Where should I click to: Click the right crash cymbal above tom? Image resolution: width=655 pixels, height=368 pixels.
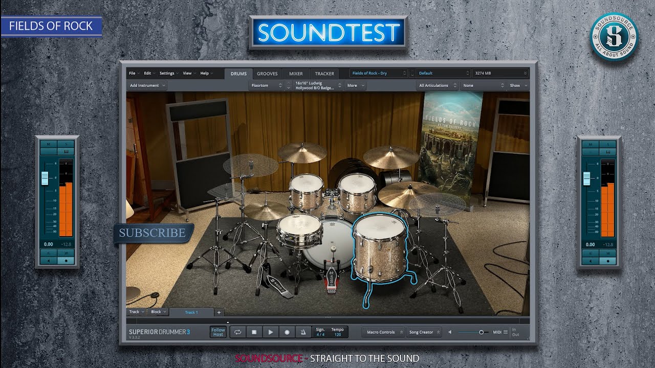[391, 156]
